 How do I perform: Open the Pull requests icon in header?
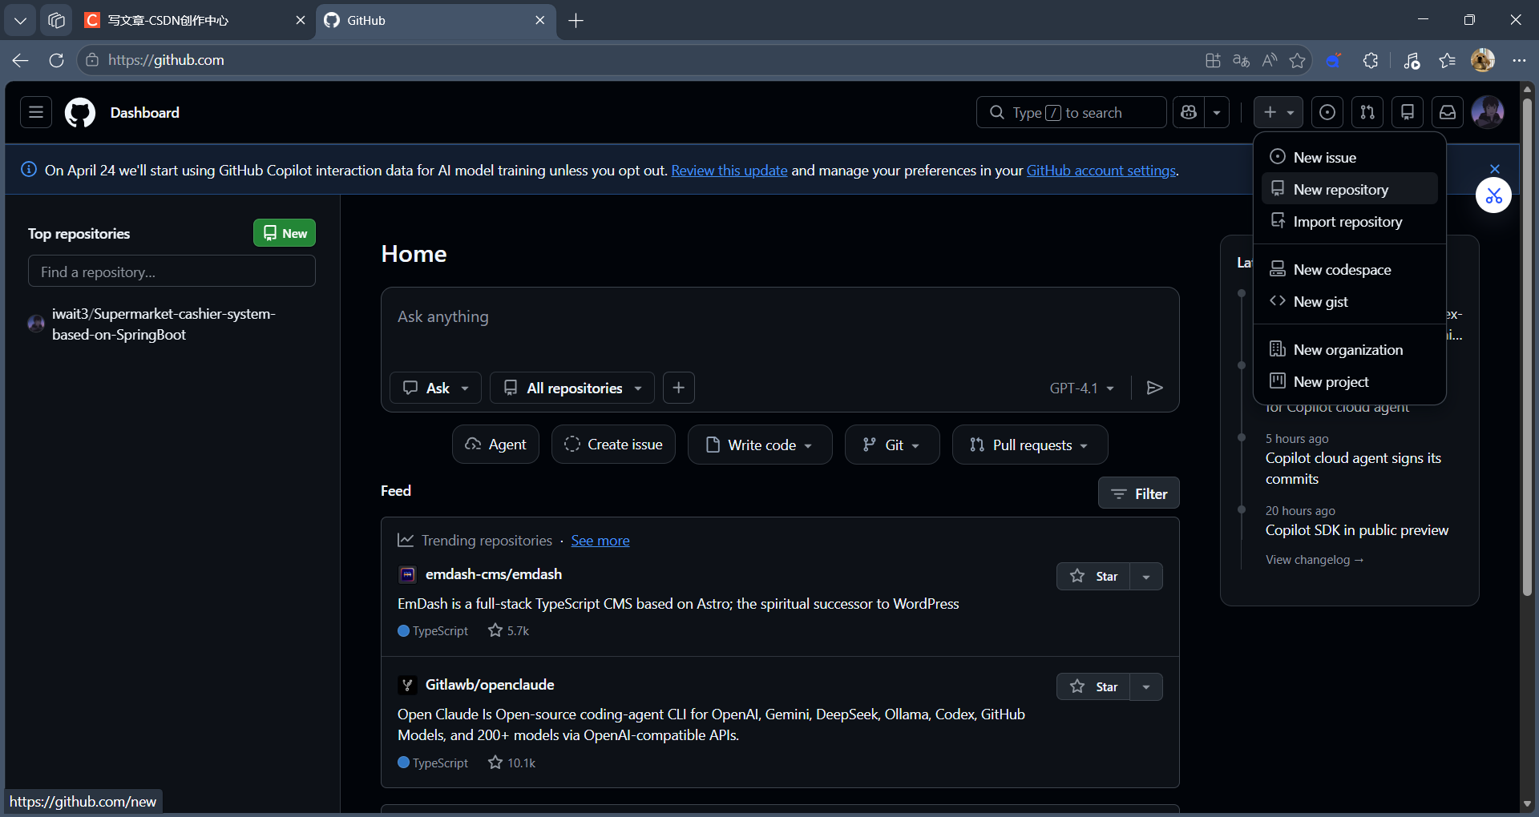click(1367, 112)
